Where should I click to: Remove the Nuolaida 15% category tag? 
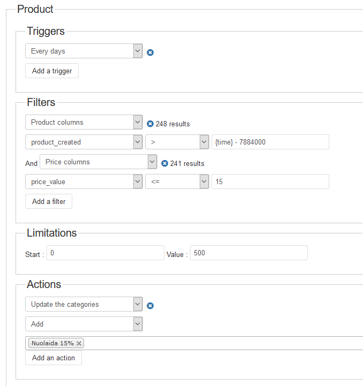click(79, 343)
